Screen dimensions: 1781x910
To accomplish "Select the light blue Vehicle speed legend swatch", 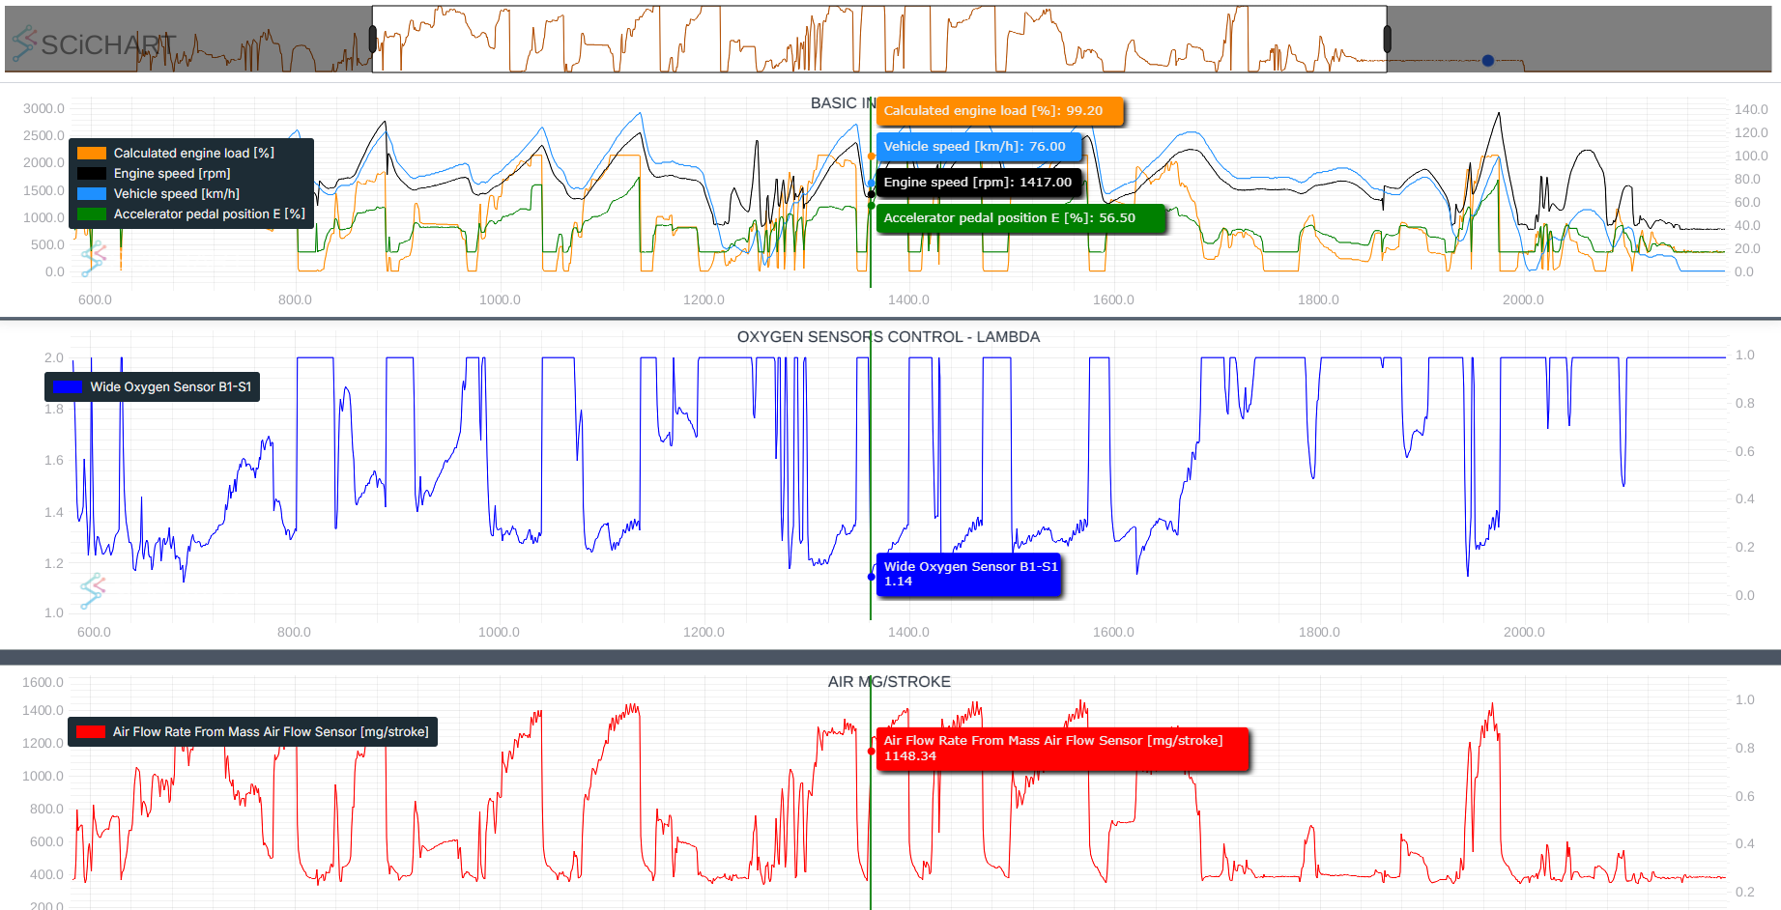I will tap(92, 194).
